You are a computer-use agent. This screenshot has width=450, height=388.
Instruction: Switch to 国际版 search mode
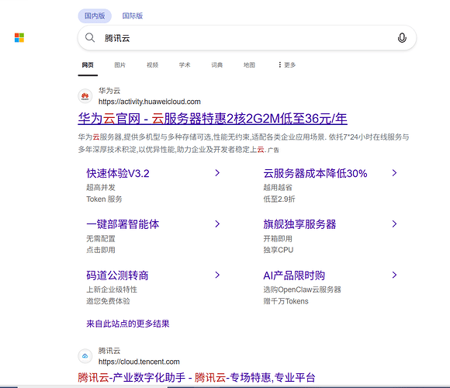tap(133, 16)
